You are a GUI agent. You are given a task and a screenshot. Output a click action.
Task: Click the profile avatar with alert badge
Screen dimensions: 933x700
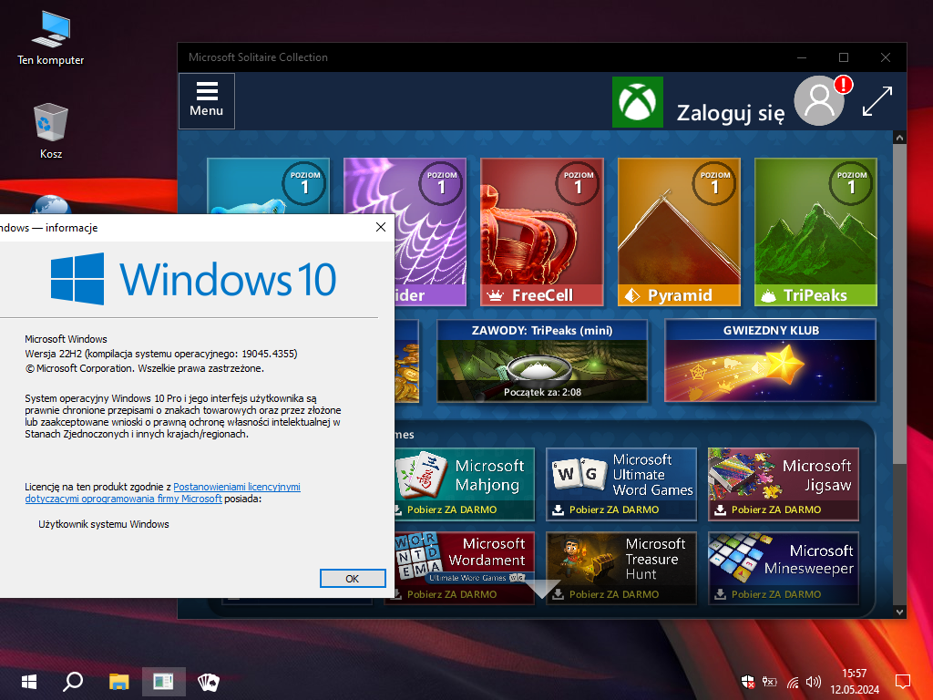[821, 100]
